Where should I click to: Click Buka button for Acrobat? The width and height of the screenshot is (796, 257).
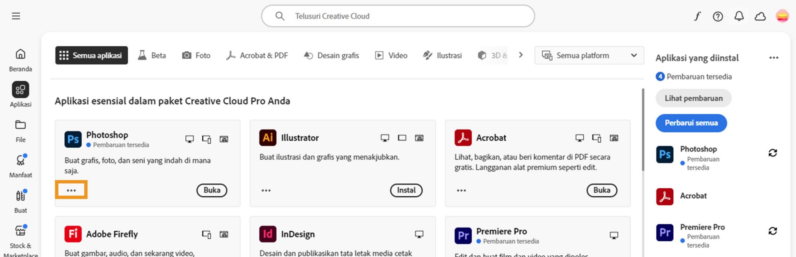(602, 190)
